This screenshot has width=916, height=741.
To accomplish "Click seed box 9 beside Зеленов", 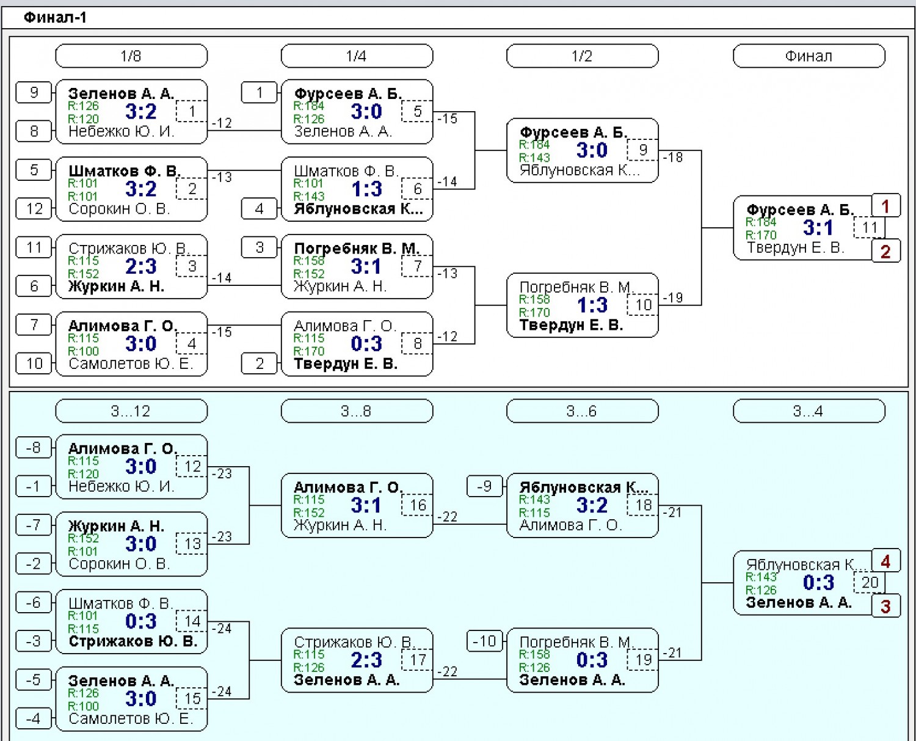I will pos(34,92).
